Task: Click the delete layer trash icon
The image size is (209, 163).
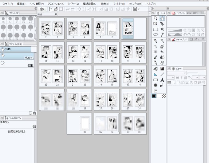Action: (x=204, y=83)
